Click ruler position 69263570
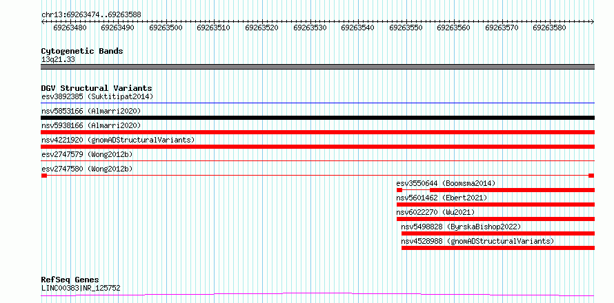 pos(502,28)
